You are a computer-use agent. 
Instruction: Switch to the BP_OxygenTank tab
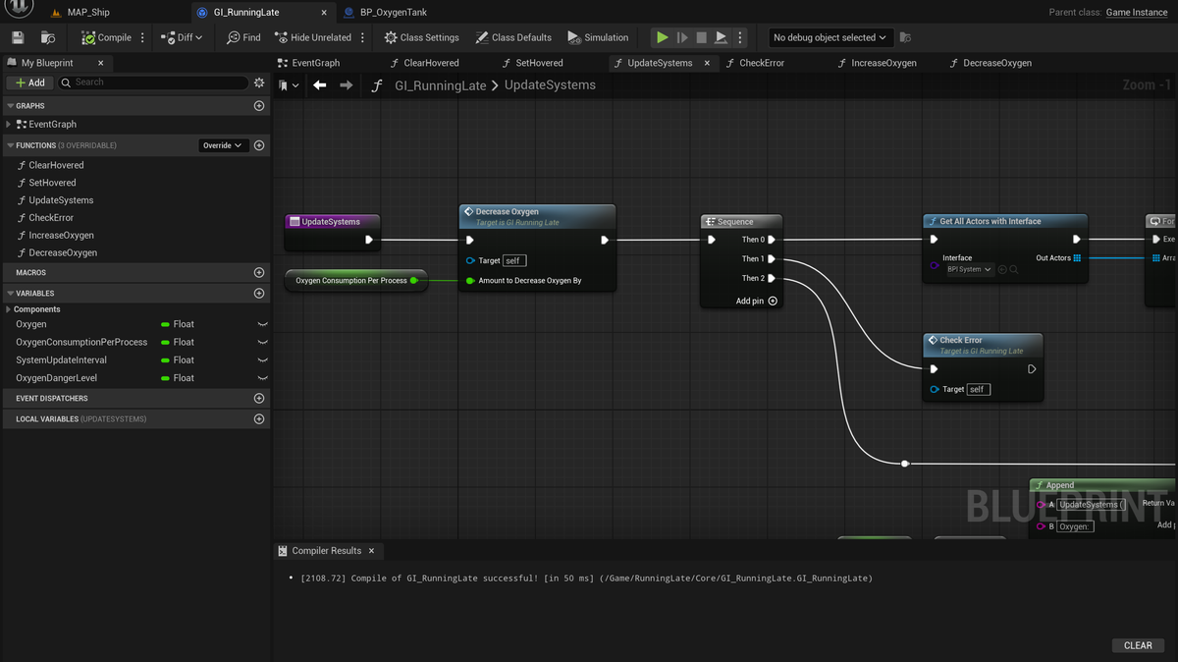(x=394, y=12)
